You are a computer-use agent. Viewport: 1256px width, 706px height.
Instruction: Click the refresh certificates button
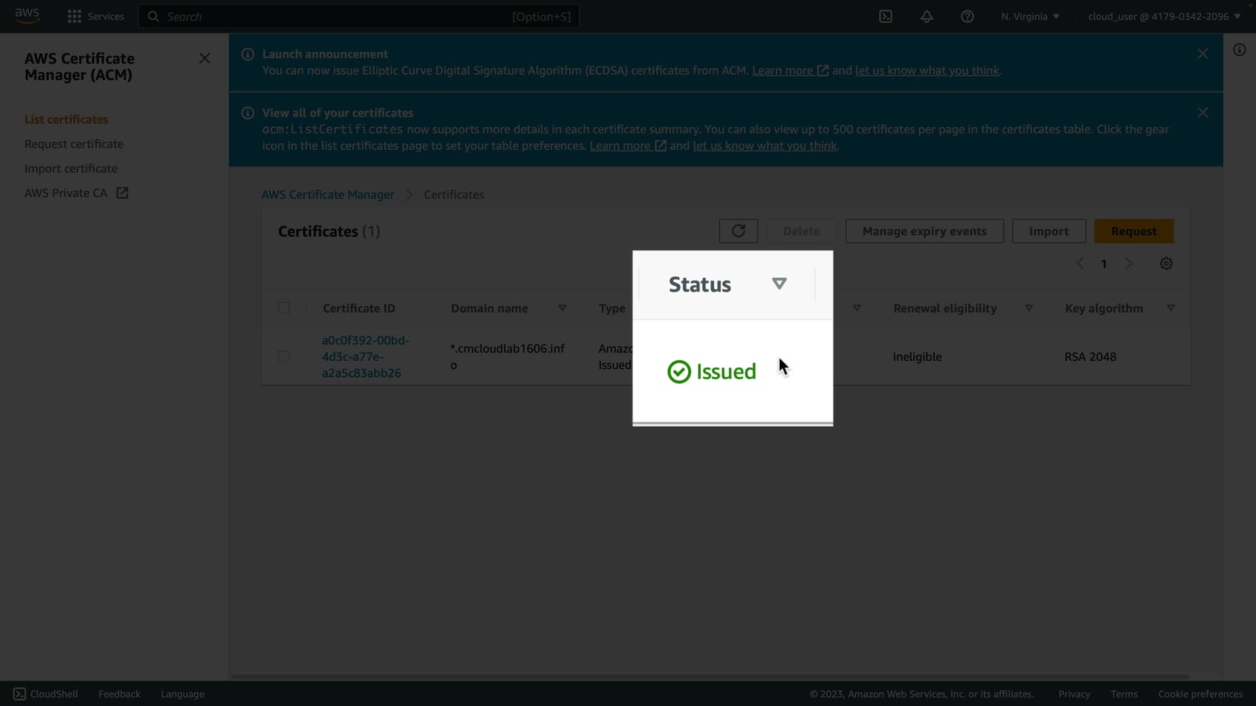tap(738, 231)
